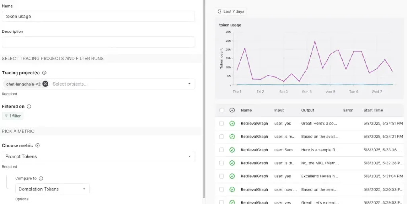The height and width of the screenshot is (204, 407).
Task: Check the row with output No, the MKL
Action: point(222,163)
